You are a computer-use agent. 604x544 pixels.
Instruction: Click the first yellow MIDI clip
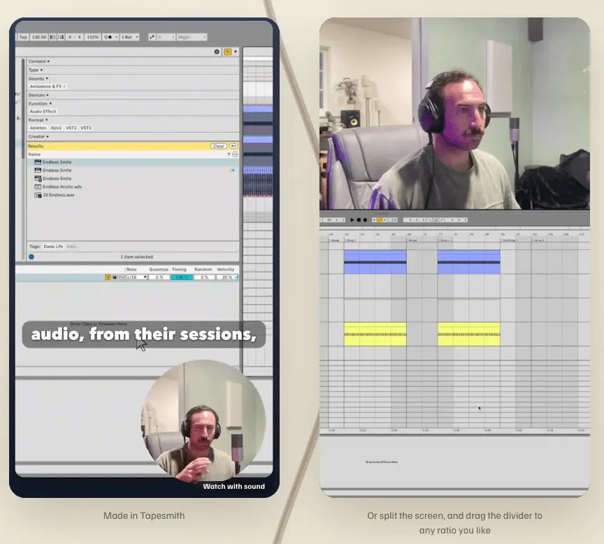pyautogui.click(x=375, y=335)
